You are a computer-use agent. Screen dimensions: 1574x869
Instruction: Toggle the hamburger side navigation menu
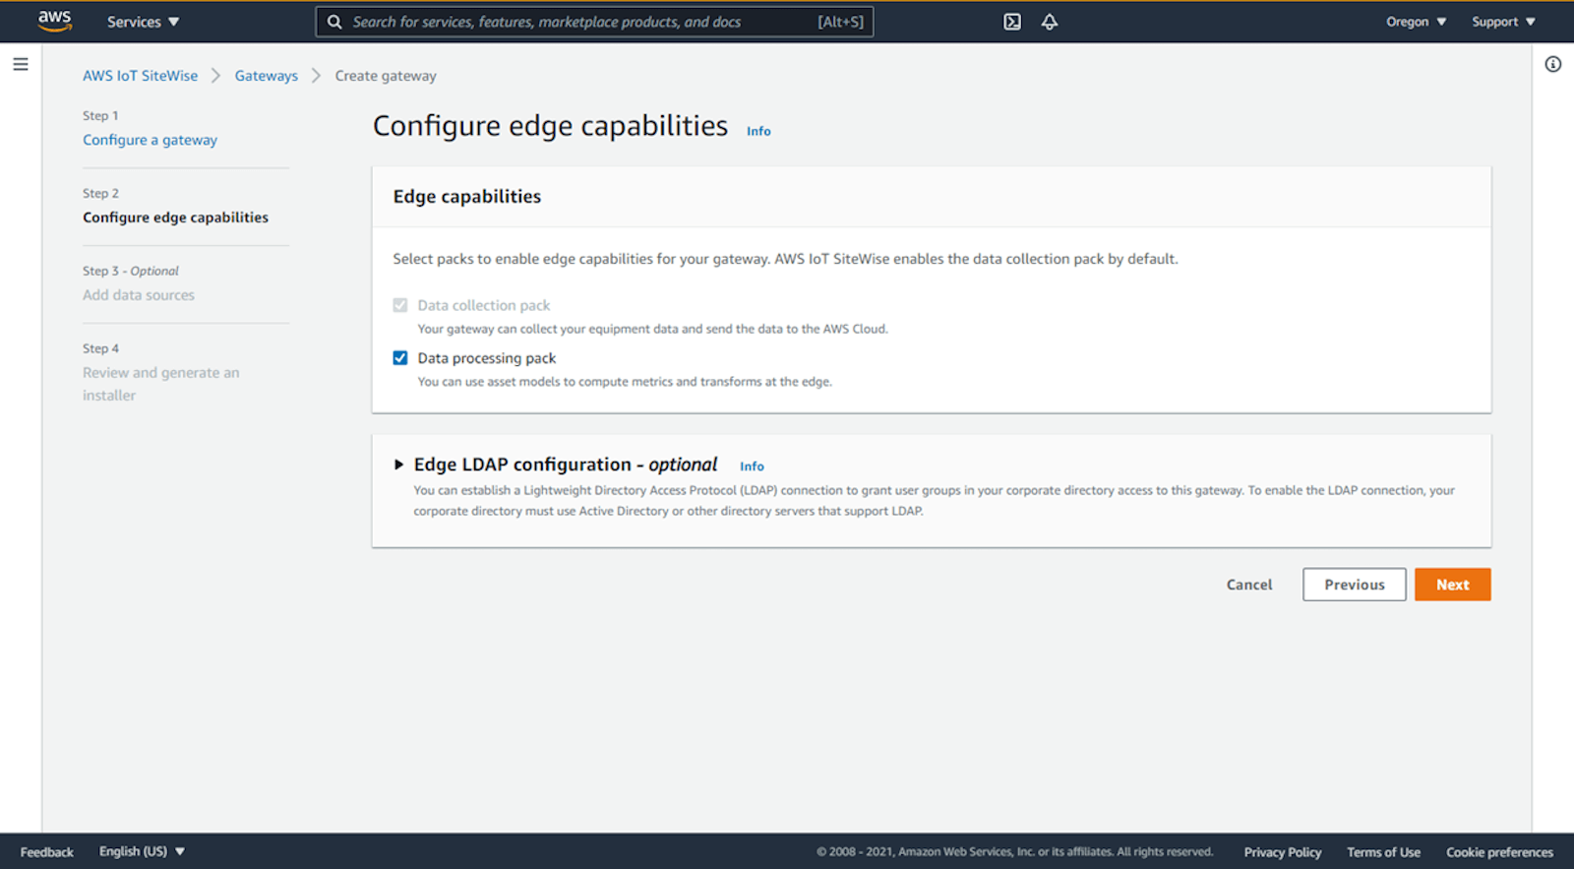point(21,64)
